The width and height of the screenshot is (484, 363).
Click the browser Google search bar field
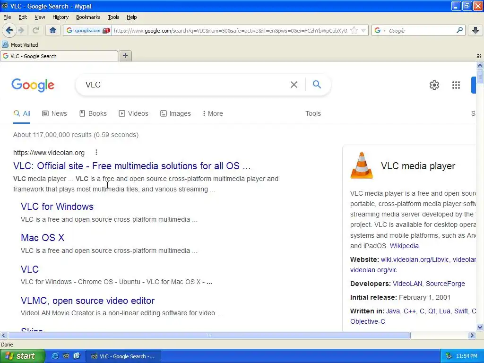point(421,31)
